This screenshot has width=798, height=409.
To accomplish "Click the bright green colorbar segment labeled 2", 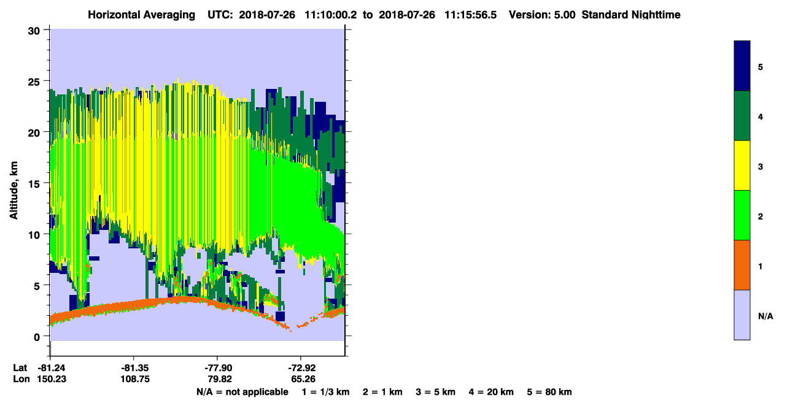I will click(742, 215).
